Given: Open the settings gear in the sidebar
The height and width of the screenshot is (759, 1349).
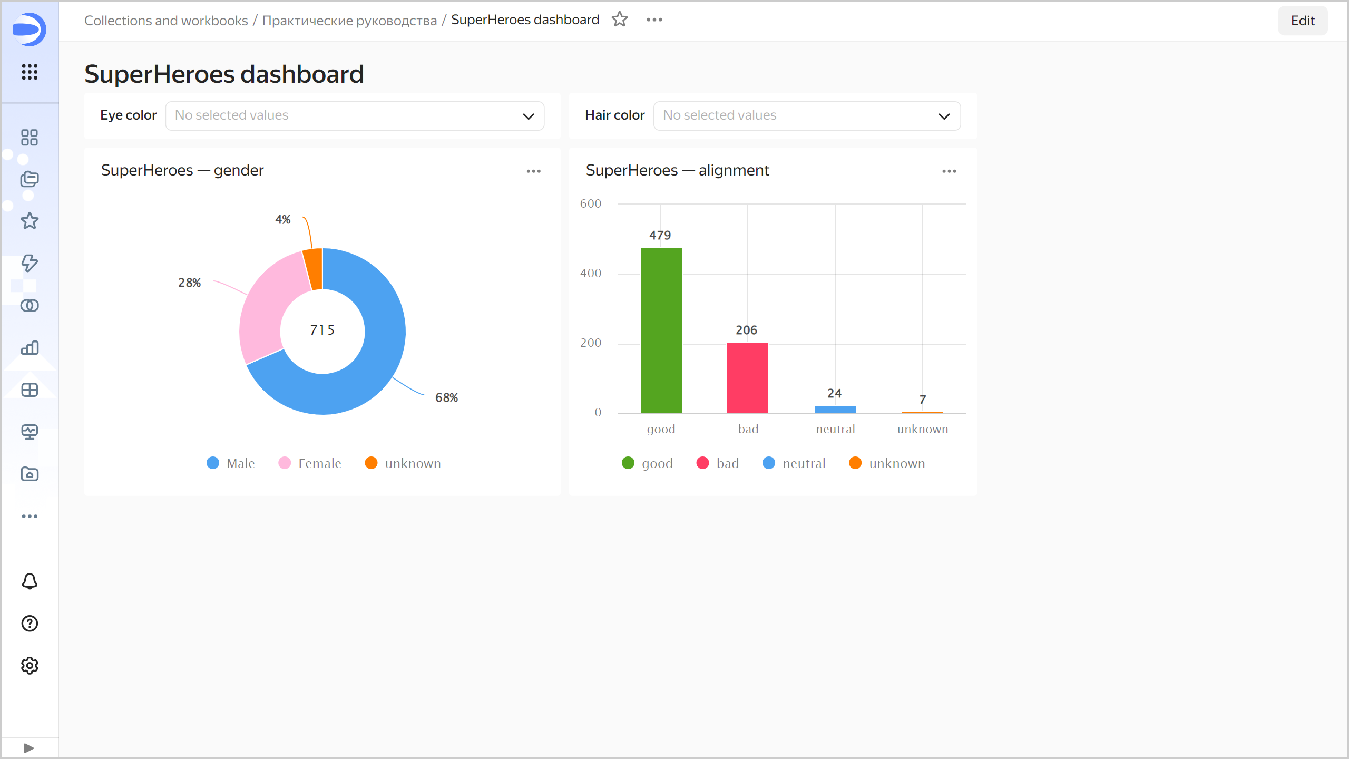Looking at the screenshot, I should [30, 666].
